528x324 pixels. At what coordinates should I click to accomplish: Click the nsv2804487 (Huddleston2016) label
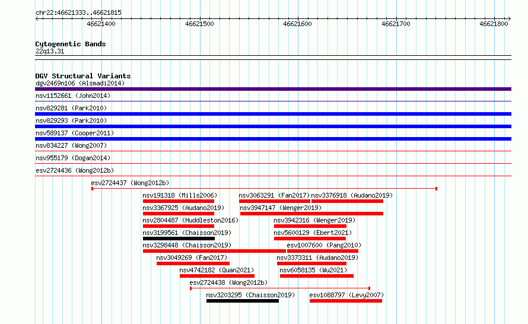click(x=190, y=220)
